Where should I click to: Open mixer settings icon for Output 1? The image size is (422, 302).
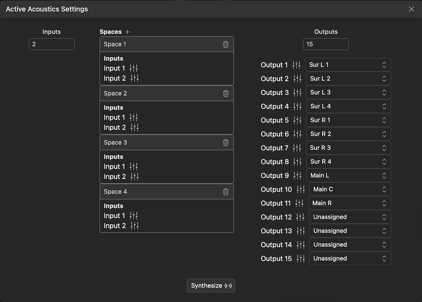pos(296,65)
